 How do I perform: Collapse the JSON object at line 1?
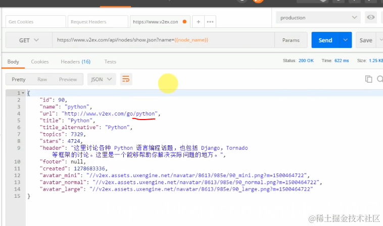point(23,93)
